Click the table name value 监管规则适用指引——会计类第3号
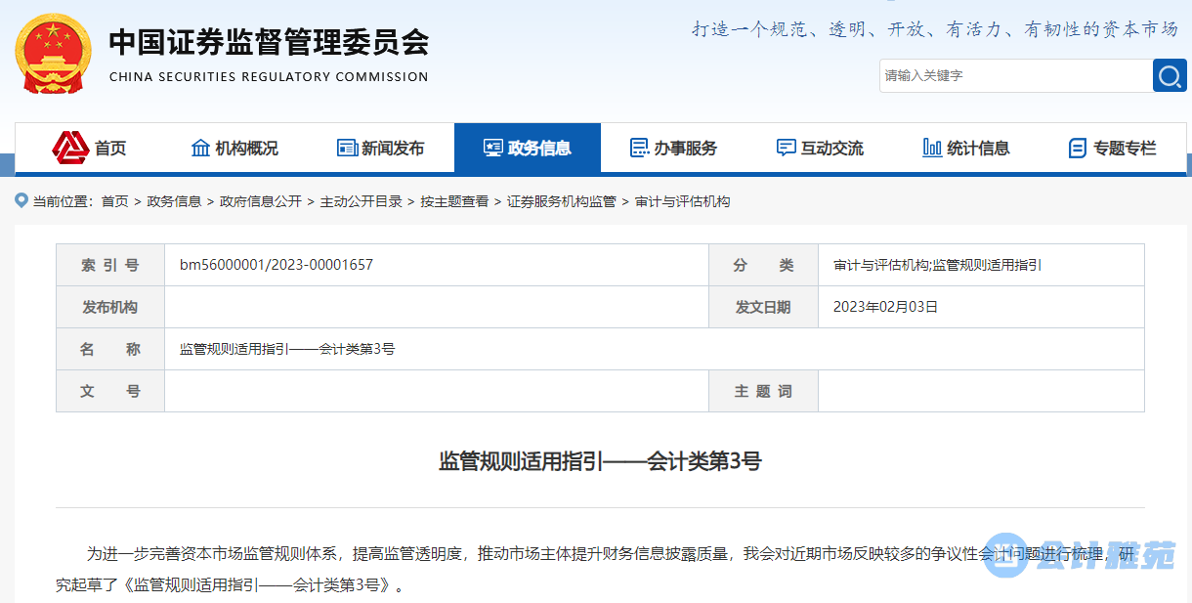 point(287,349)
